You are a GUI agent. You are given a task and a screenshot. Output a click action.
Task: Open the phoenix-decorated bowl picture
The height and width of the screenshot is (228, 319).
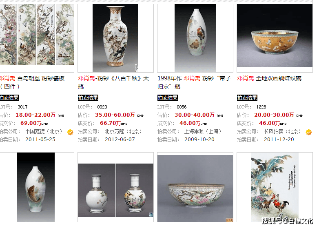pyautogui.click(x=195, y=188)
